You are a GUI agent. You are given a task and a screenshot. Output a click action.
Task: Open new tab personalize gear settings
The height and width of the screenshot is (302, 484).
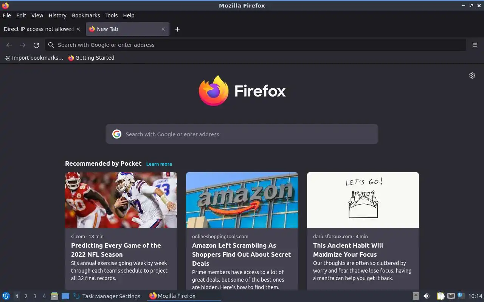[472, 75]
